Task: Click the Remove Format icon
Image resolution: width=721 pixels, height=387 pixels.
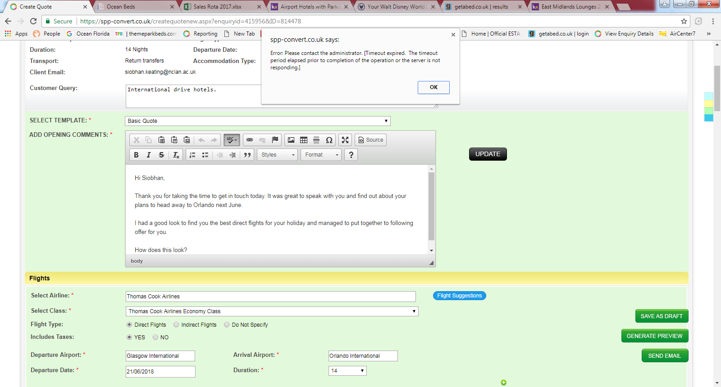Action: [x=176, y=155]
